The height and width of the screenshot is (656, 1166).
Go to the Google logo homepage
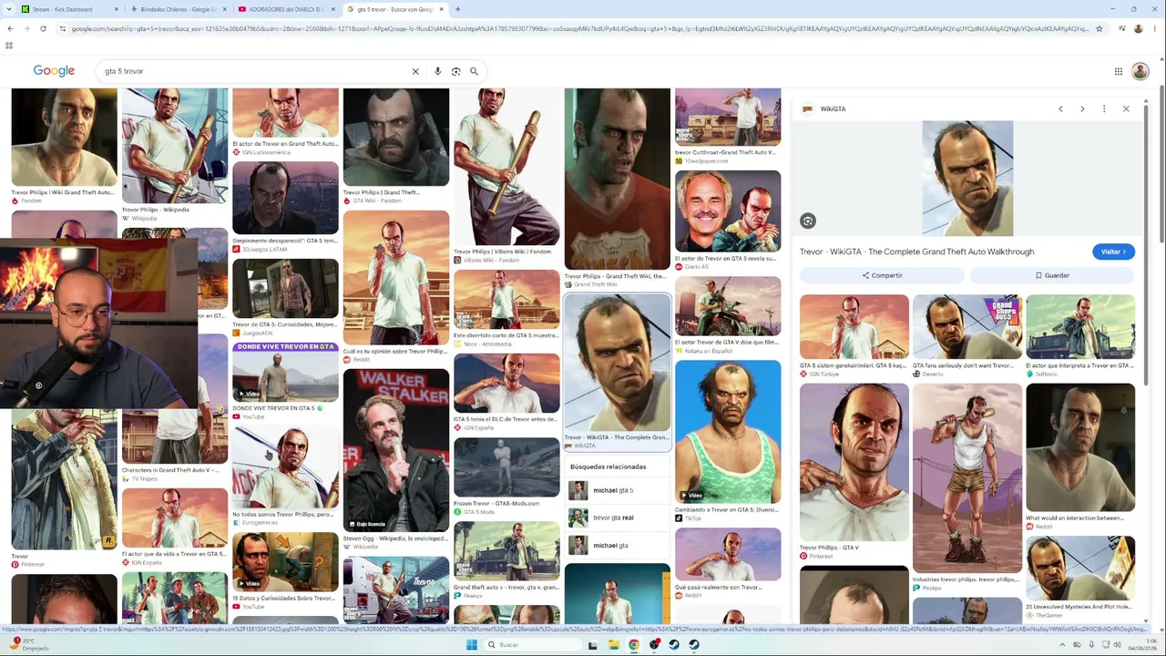pos(54,71)
